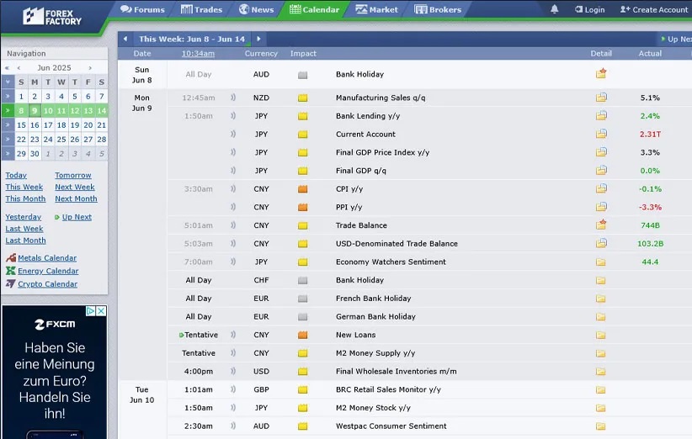Select week row arrow beside June 15
This screenshot has height=439, width=692.
(8, 125)
